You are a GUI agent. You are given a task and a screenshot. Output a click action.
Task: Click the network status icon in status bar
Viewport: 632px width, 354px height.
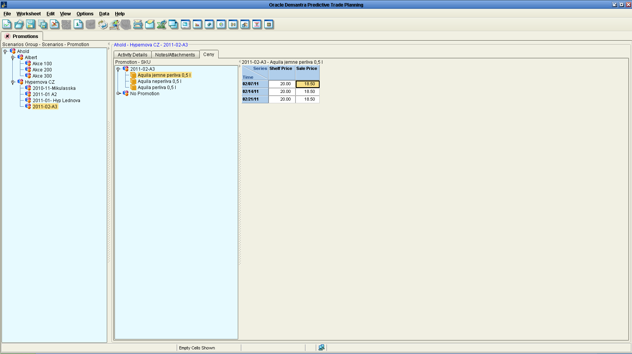tap(322, 347)
